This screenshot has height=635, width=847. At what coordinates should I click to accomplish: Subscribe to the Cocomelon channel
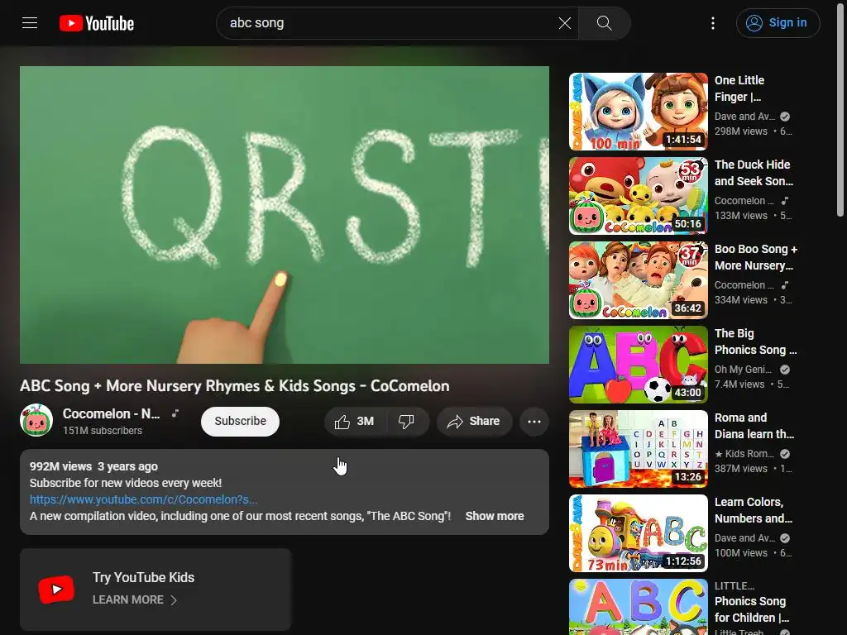coord(240,421)
